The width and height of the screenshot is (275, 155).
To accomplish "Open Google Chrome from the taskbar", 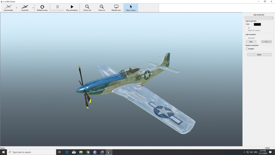I will click(x=88, y=152).
